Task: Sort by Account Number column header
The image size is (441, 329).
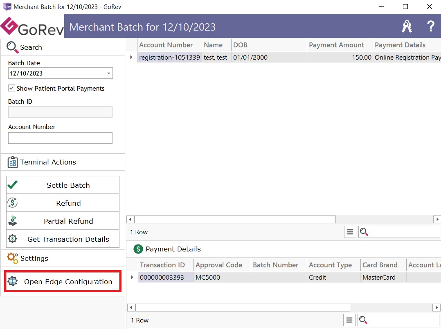Action: tap(170, 45)
